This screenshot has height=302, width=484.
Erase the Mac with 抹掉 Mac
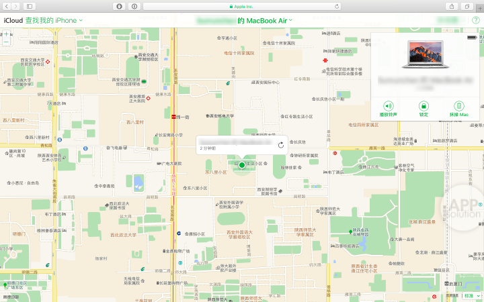pyautogui.click(x=459, y=109)
